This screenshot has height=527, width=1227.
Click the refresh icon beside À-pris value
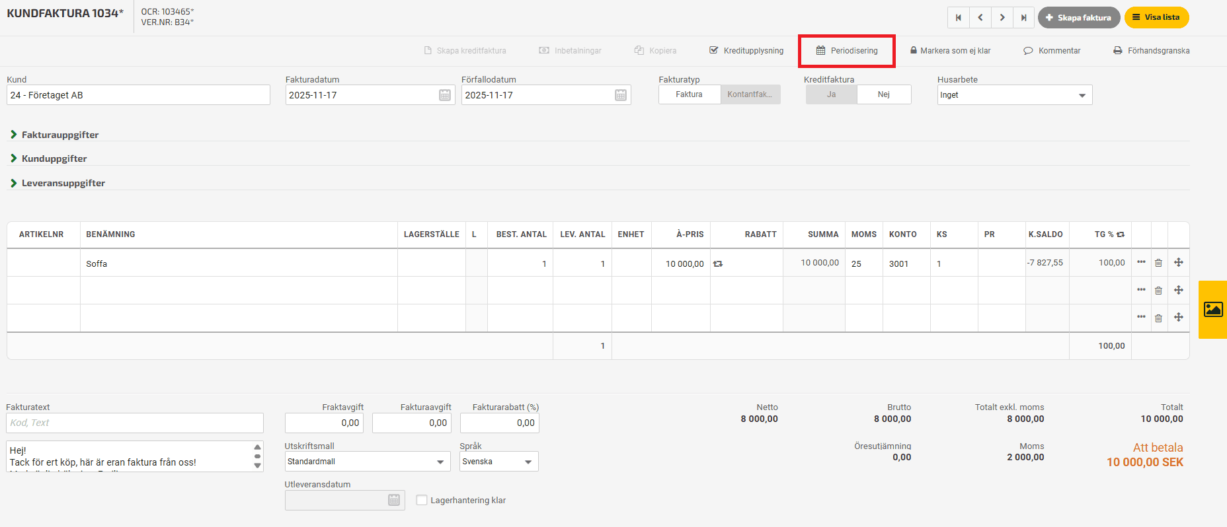[x=718, y=264]
